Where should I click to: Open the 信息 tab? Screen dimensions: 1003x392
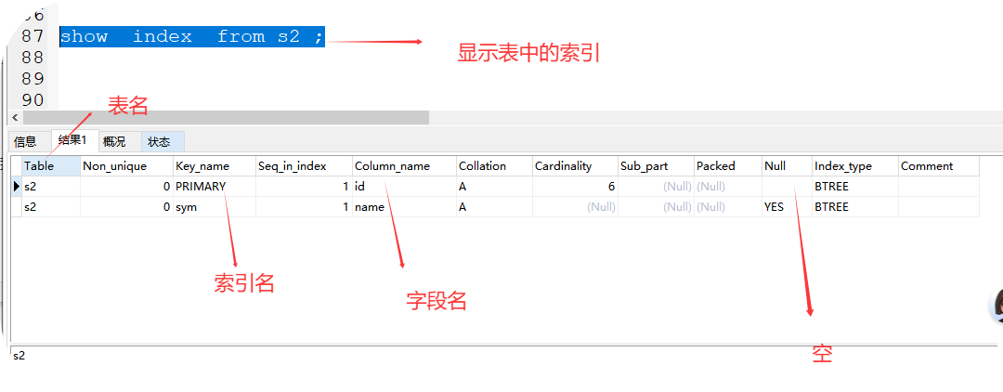coord(26,141)
